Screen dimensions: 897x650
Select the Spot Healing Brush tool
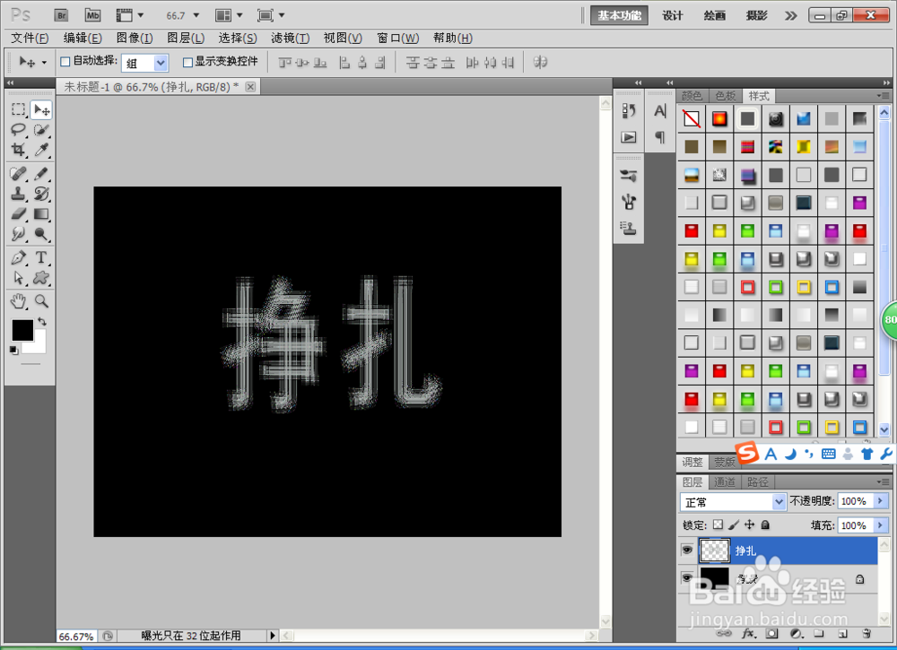pos(18,174)
